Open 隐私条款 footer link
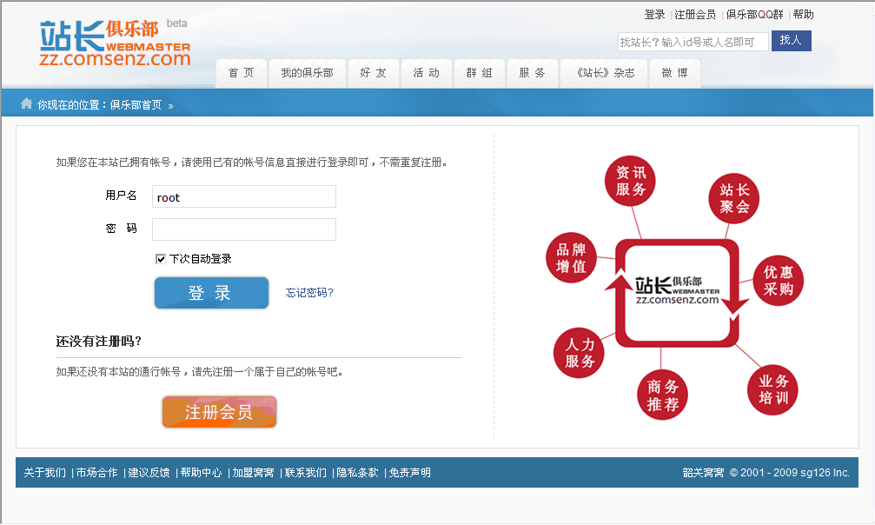Viewport: 875px width, 525px height. pos(357,473)
